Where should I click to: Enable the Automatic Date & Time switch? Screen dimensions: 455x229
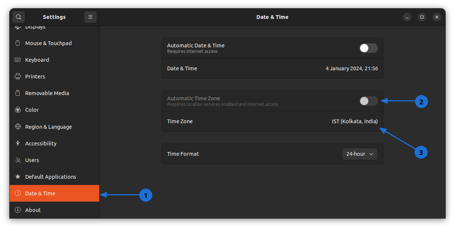(x=368, y=48)
